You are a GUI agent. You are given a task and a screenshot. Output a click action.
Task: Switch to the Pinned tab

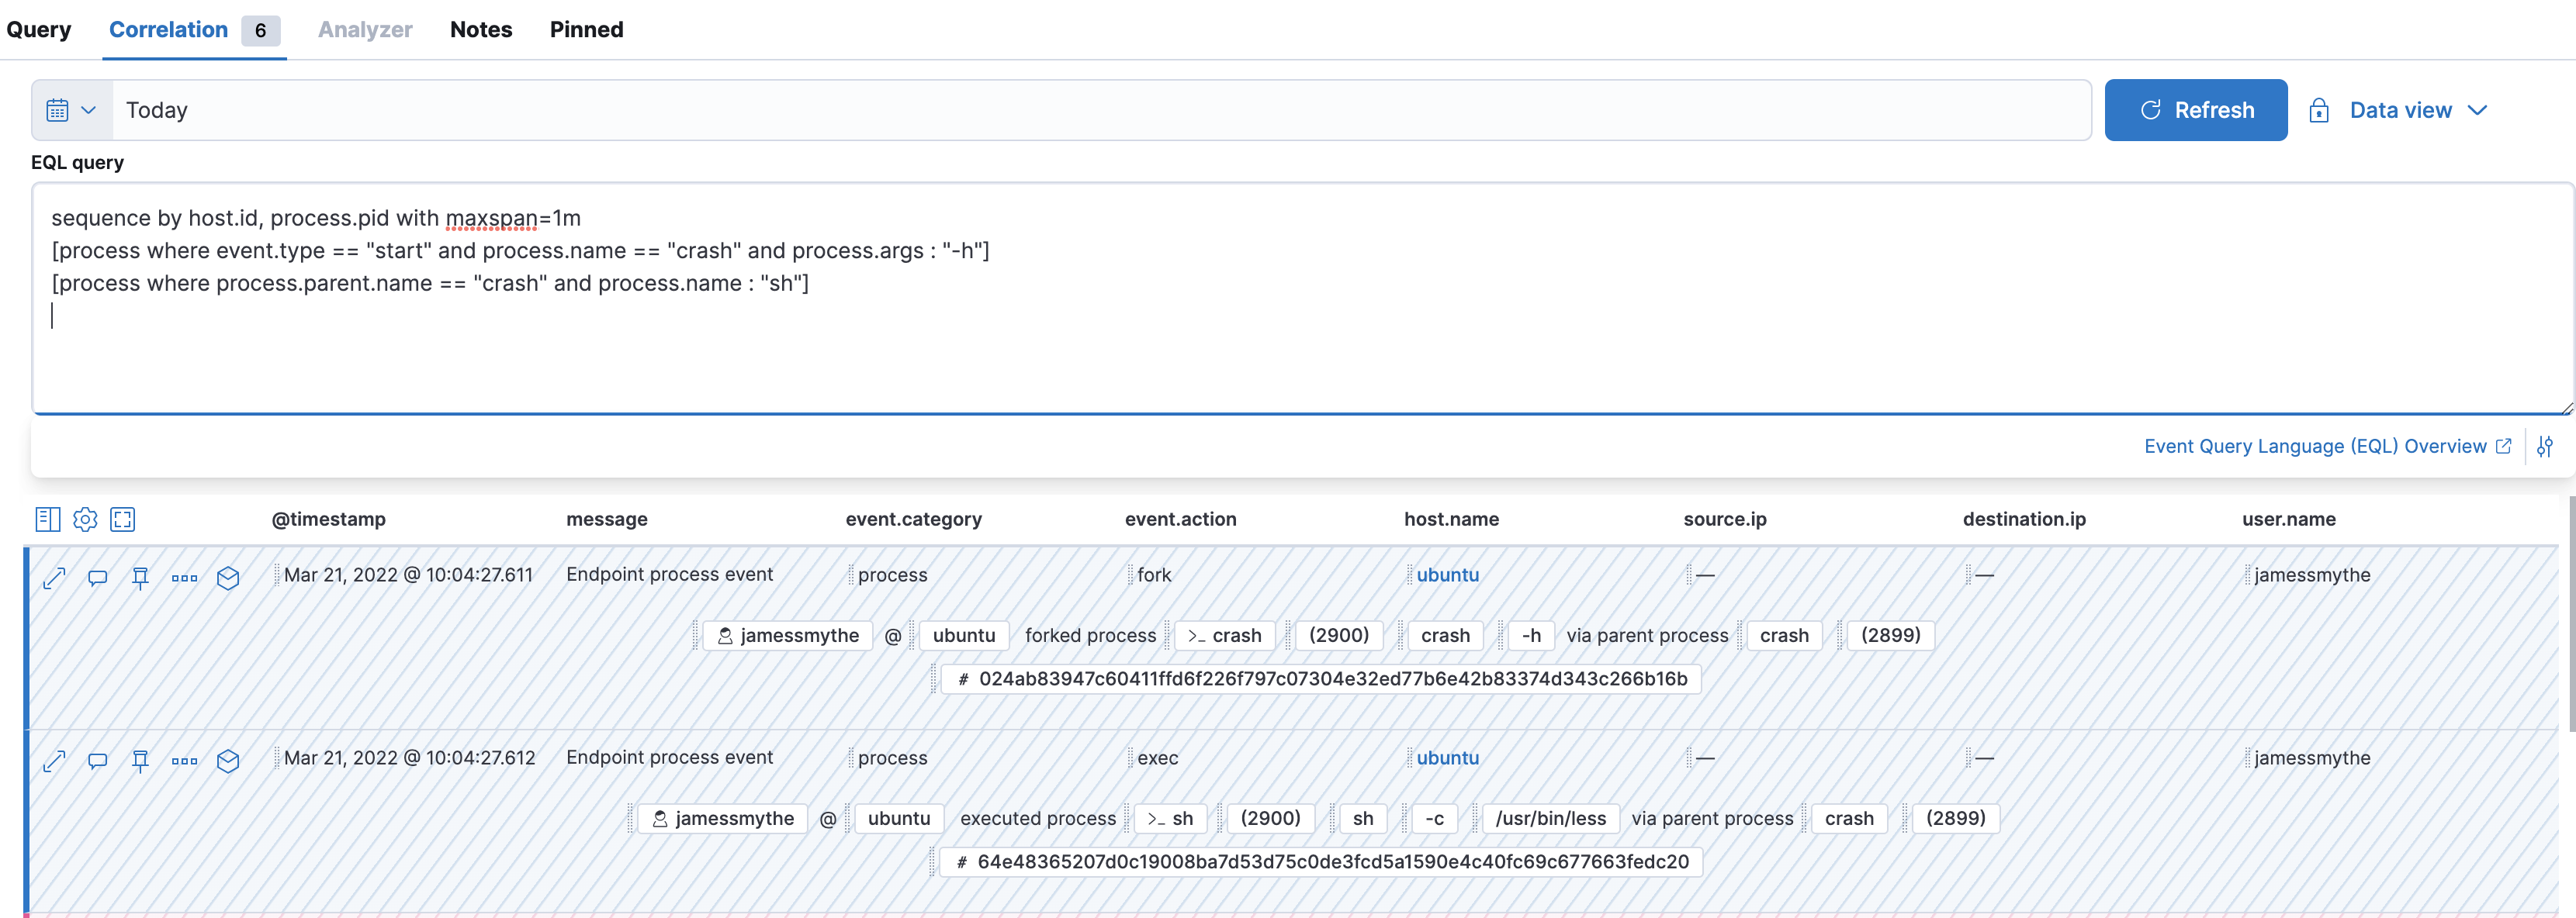point(586,29)
